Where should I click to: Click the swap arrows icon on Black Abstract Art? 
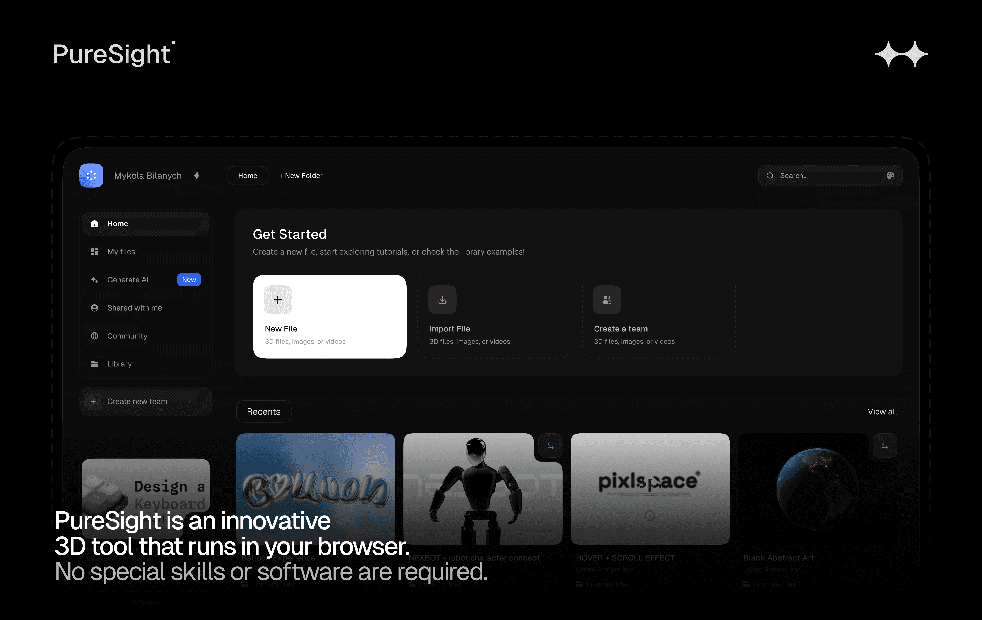[885, 445]
